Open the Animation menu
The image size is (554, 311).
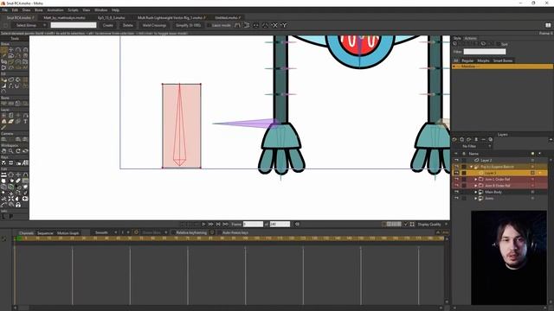(x=55, y=10)
